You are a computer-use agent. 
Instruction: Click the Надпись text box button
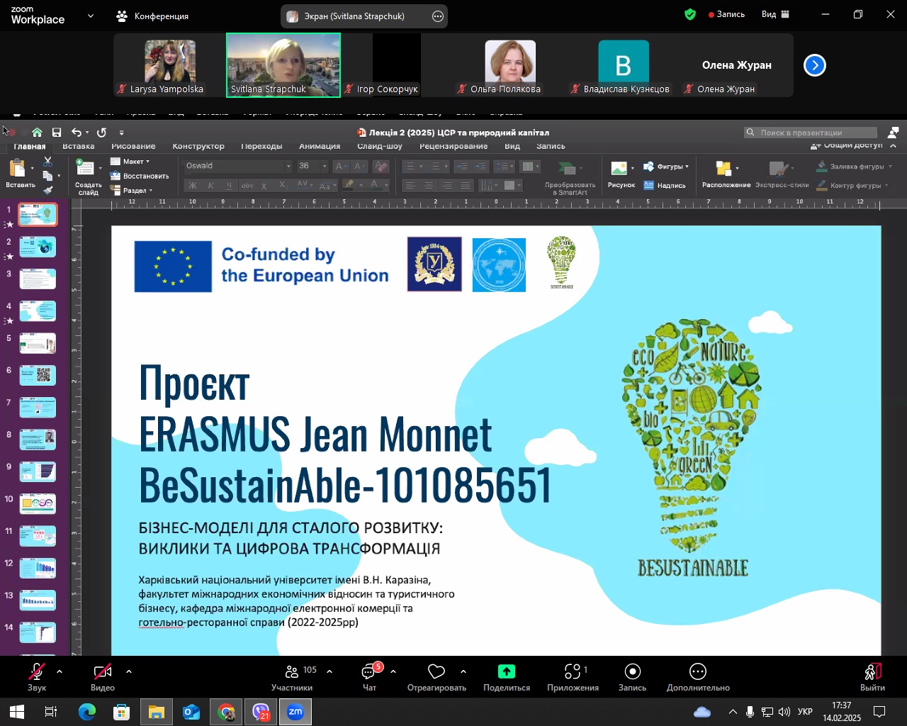pos(665,186)
